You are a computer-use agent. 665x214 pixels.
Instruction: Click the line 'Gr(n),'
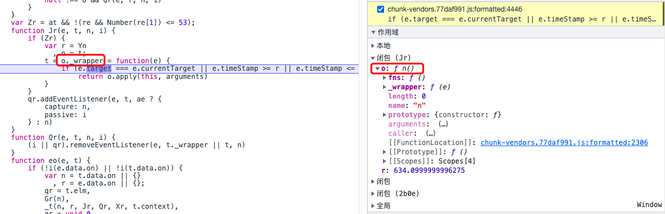[x=57, y=198]
